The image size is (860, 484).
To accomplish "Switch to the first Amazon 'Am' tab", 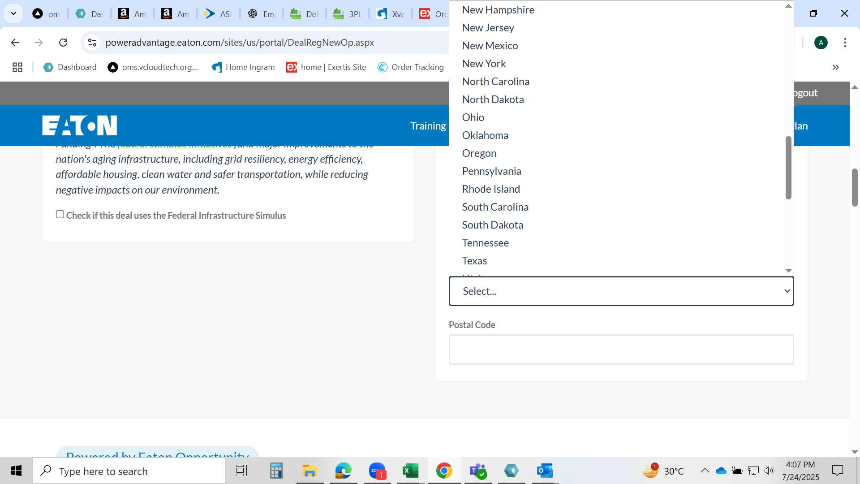I will (132, 14).
